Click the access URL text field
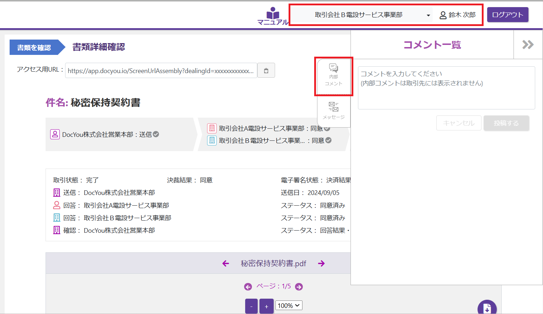This screenshot has width=543, height=314. (161, 71)
